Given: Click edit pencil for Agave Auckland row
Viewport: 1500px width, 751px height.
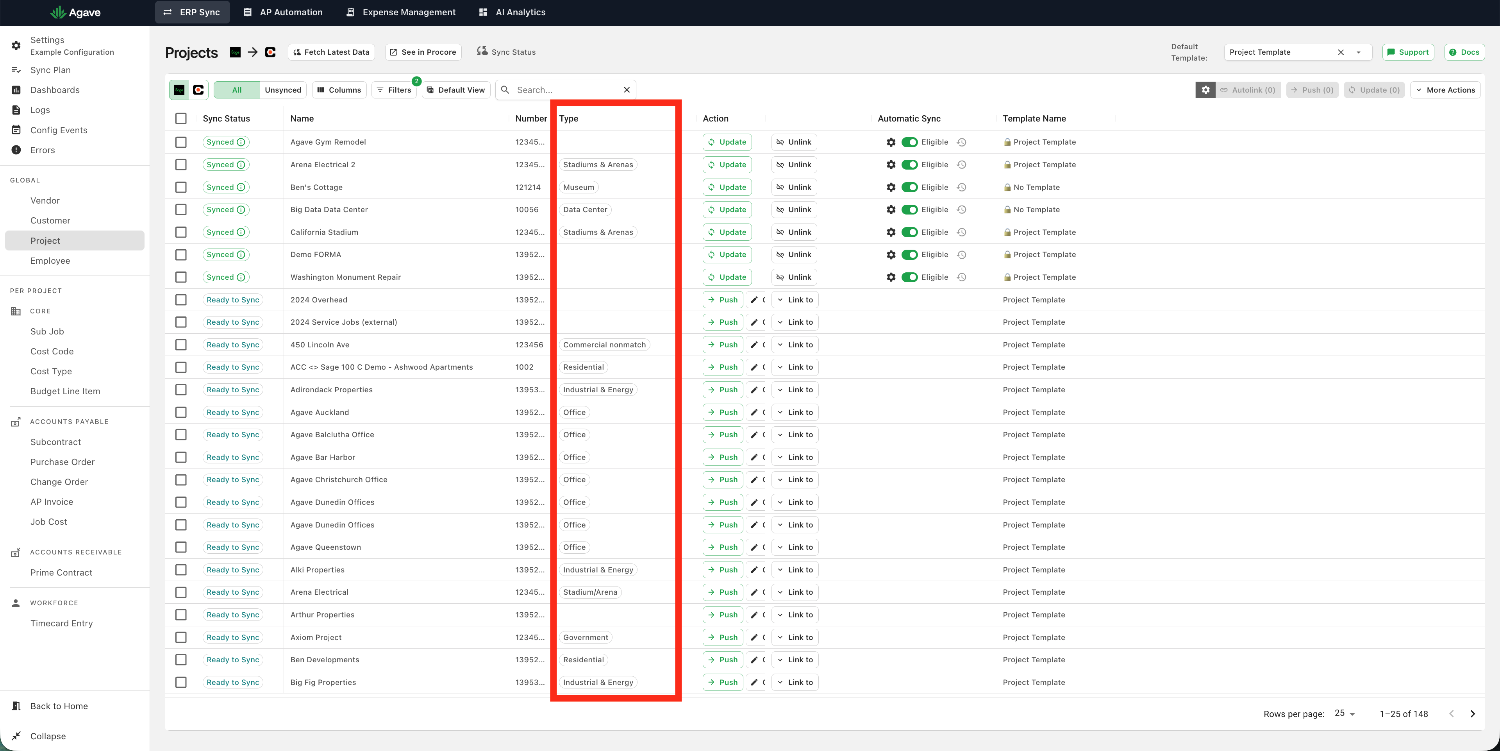Looking at the screenshot, I should pyautogui.click(x=755, y=413).
